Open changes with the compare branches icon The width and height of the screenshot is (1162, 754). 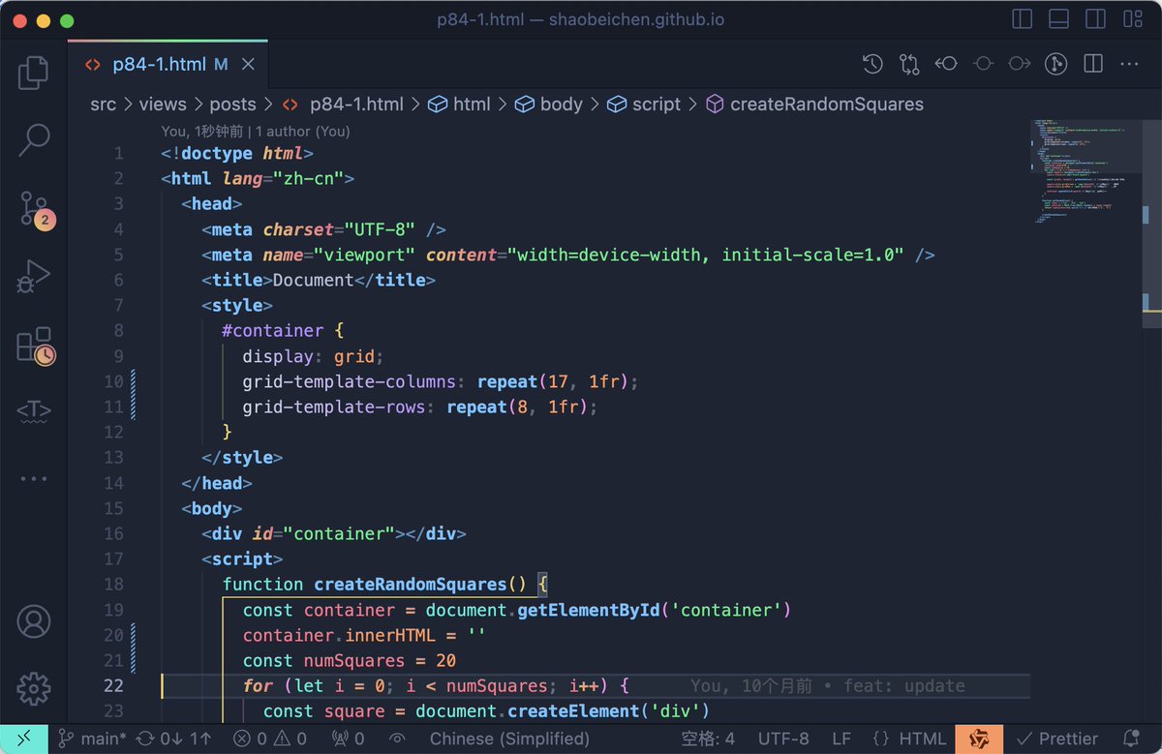tap(909, 65)
